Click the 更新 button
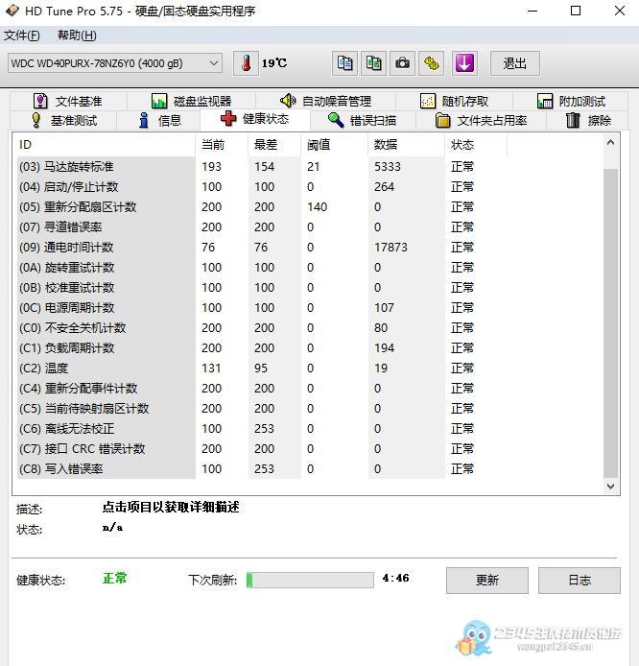Viewport: 639px width, 666px height. click(x=486, y=580)
